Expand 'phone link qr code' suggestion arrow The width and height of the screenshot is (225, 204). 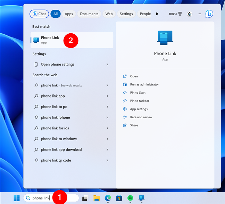(x=107, y=161)
